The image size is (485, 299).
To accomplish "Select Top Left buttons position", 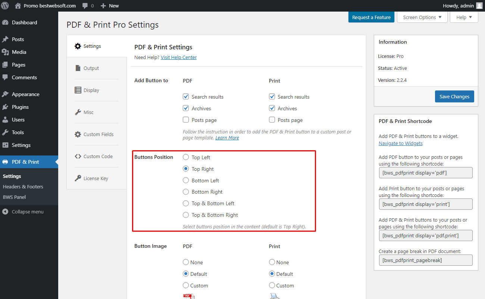I will 186,157.
